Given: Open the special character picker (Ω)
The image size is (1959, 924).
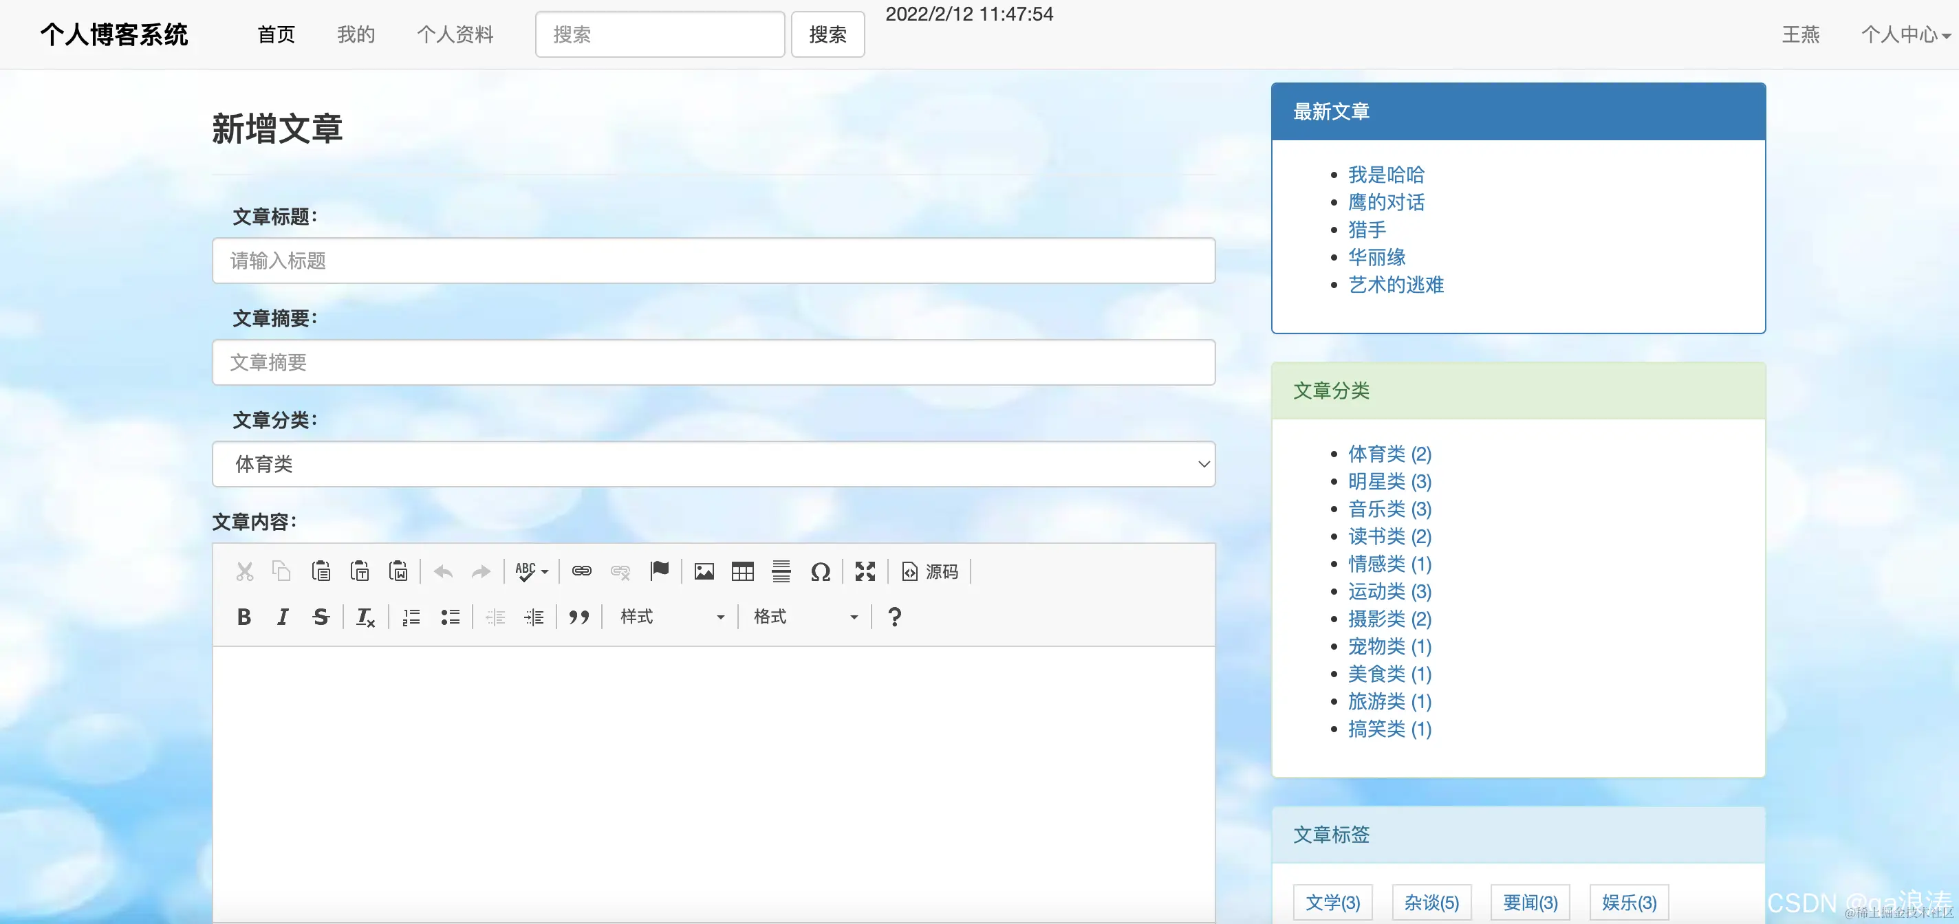Looking at the screenshot, I should pos(821,571).
